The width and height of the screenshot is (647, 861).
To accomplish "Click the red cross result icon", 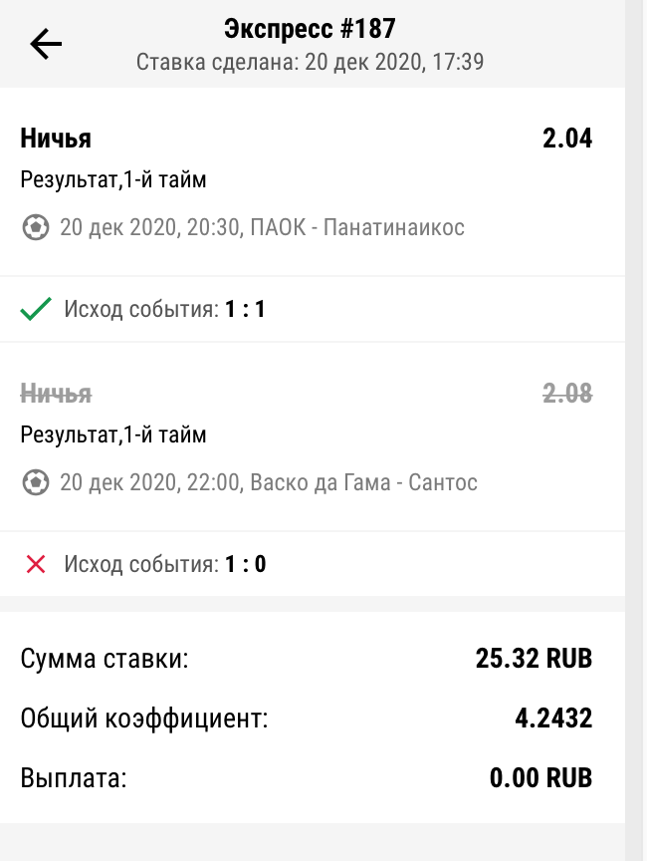I will click(36, 565).
